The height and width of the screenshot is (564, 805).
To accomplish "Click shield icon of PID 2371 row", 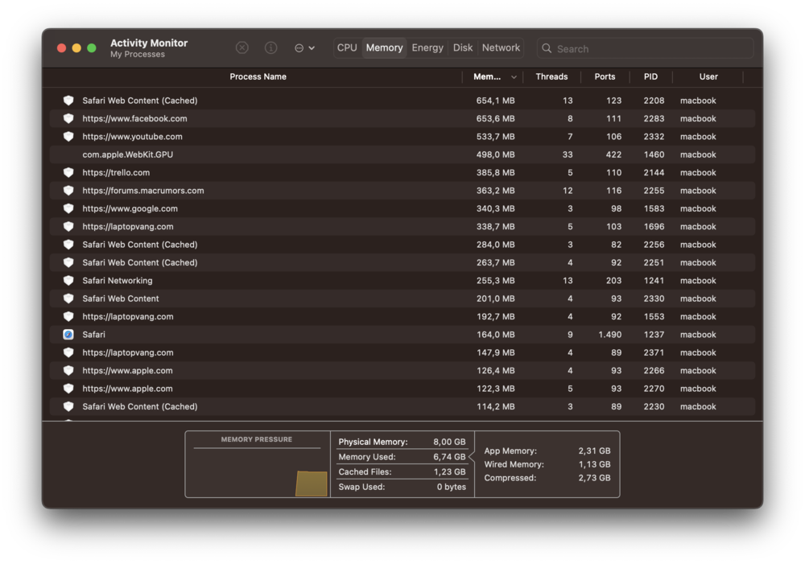I will (x=68, y=352).
